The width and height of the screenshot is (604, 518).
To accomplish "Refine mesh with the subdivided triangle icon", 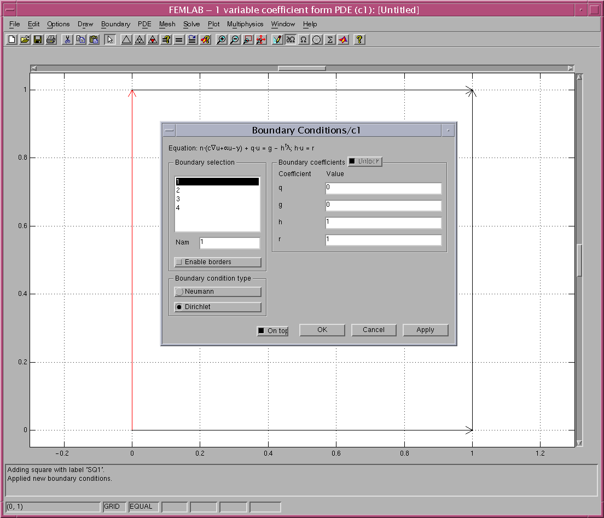I will (x=140, y=40).
